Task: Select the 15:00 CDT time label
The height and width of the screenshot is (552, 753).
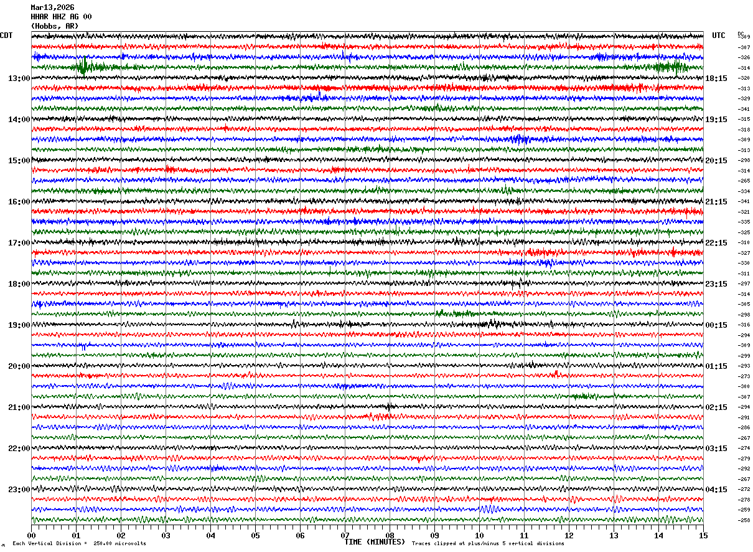Action: [x=19, y=161]
